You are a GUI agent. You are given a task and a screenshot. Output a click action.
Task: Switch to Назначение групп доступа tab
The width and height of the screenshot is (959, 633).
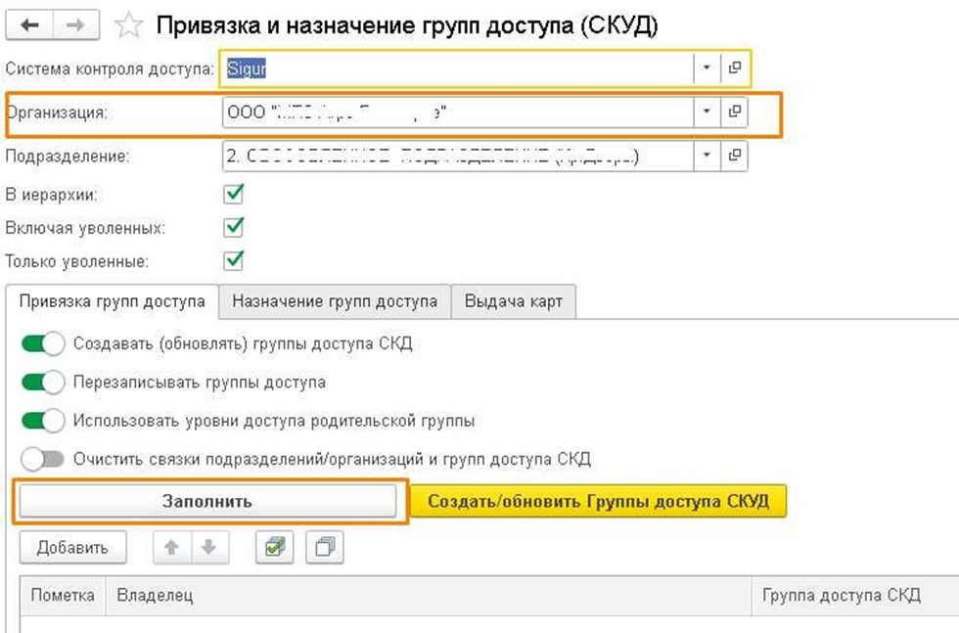335,302
